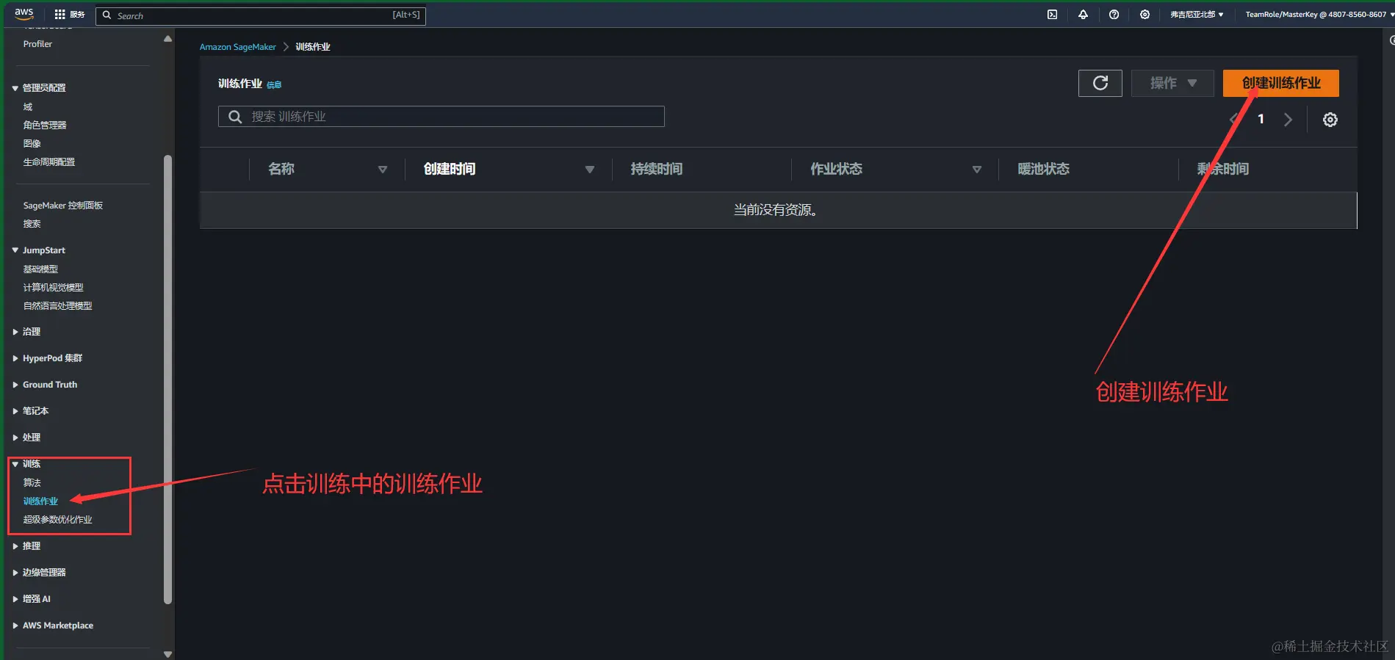Click the 持续时间 column header
The width and height of the screenshot is (1395, 660).
pos(657,170)
